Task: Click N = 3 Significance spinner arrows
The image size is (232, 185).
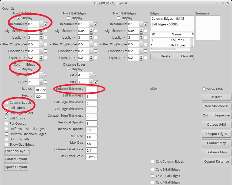Action: pos(91,31)
